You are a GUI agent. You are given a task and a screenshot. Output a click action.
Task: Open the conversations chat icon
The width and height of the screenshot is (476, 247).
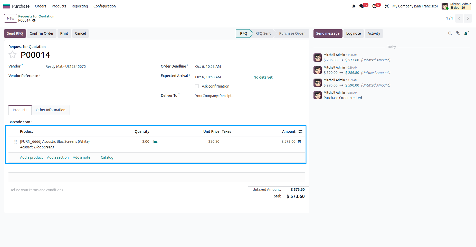362,6
